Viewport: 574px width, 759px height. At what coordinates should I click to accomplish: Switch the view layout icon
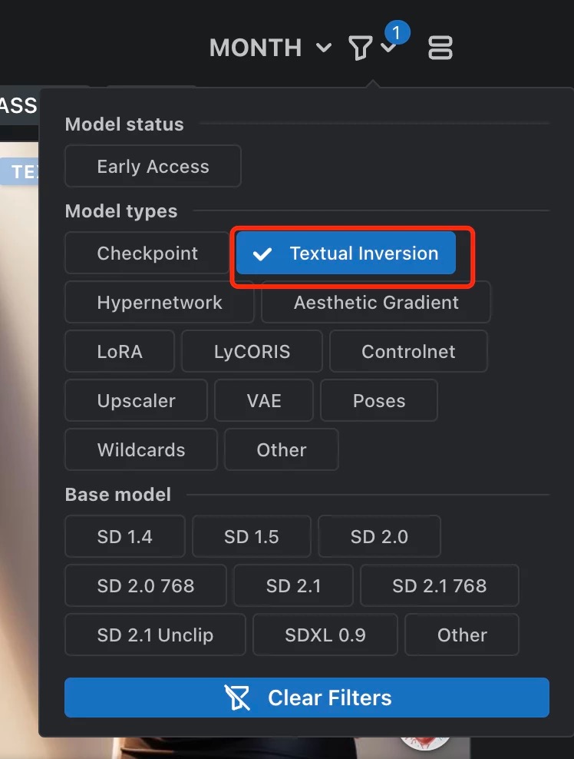click(440, 48)
